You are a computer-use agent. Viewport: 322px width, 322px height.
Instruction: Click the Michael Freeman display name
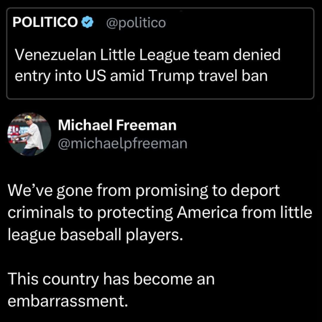coord(117,125)
